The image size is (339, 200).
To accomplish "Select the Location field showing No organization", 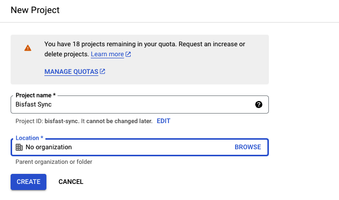I will click(140, 147).
